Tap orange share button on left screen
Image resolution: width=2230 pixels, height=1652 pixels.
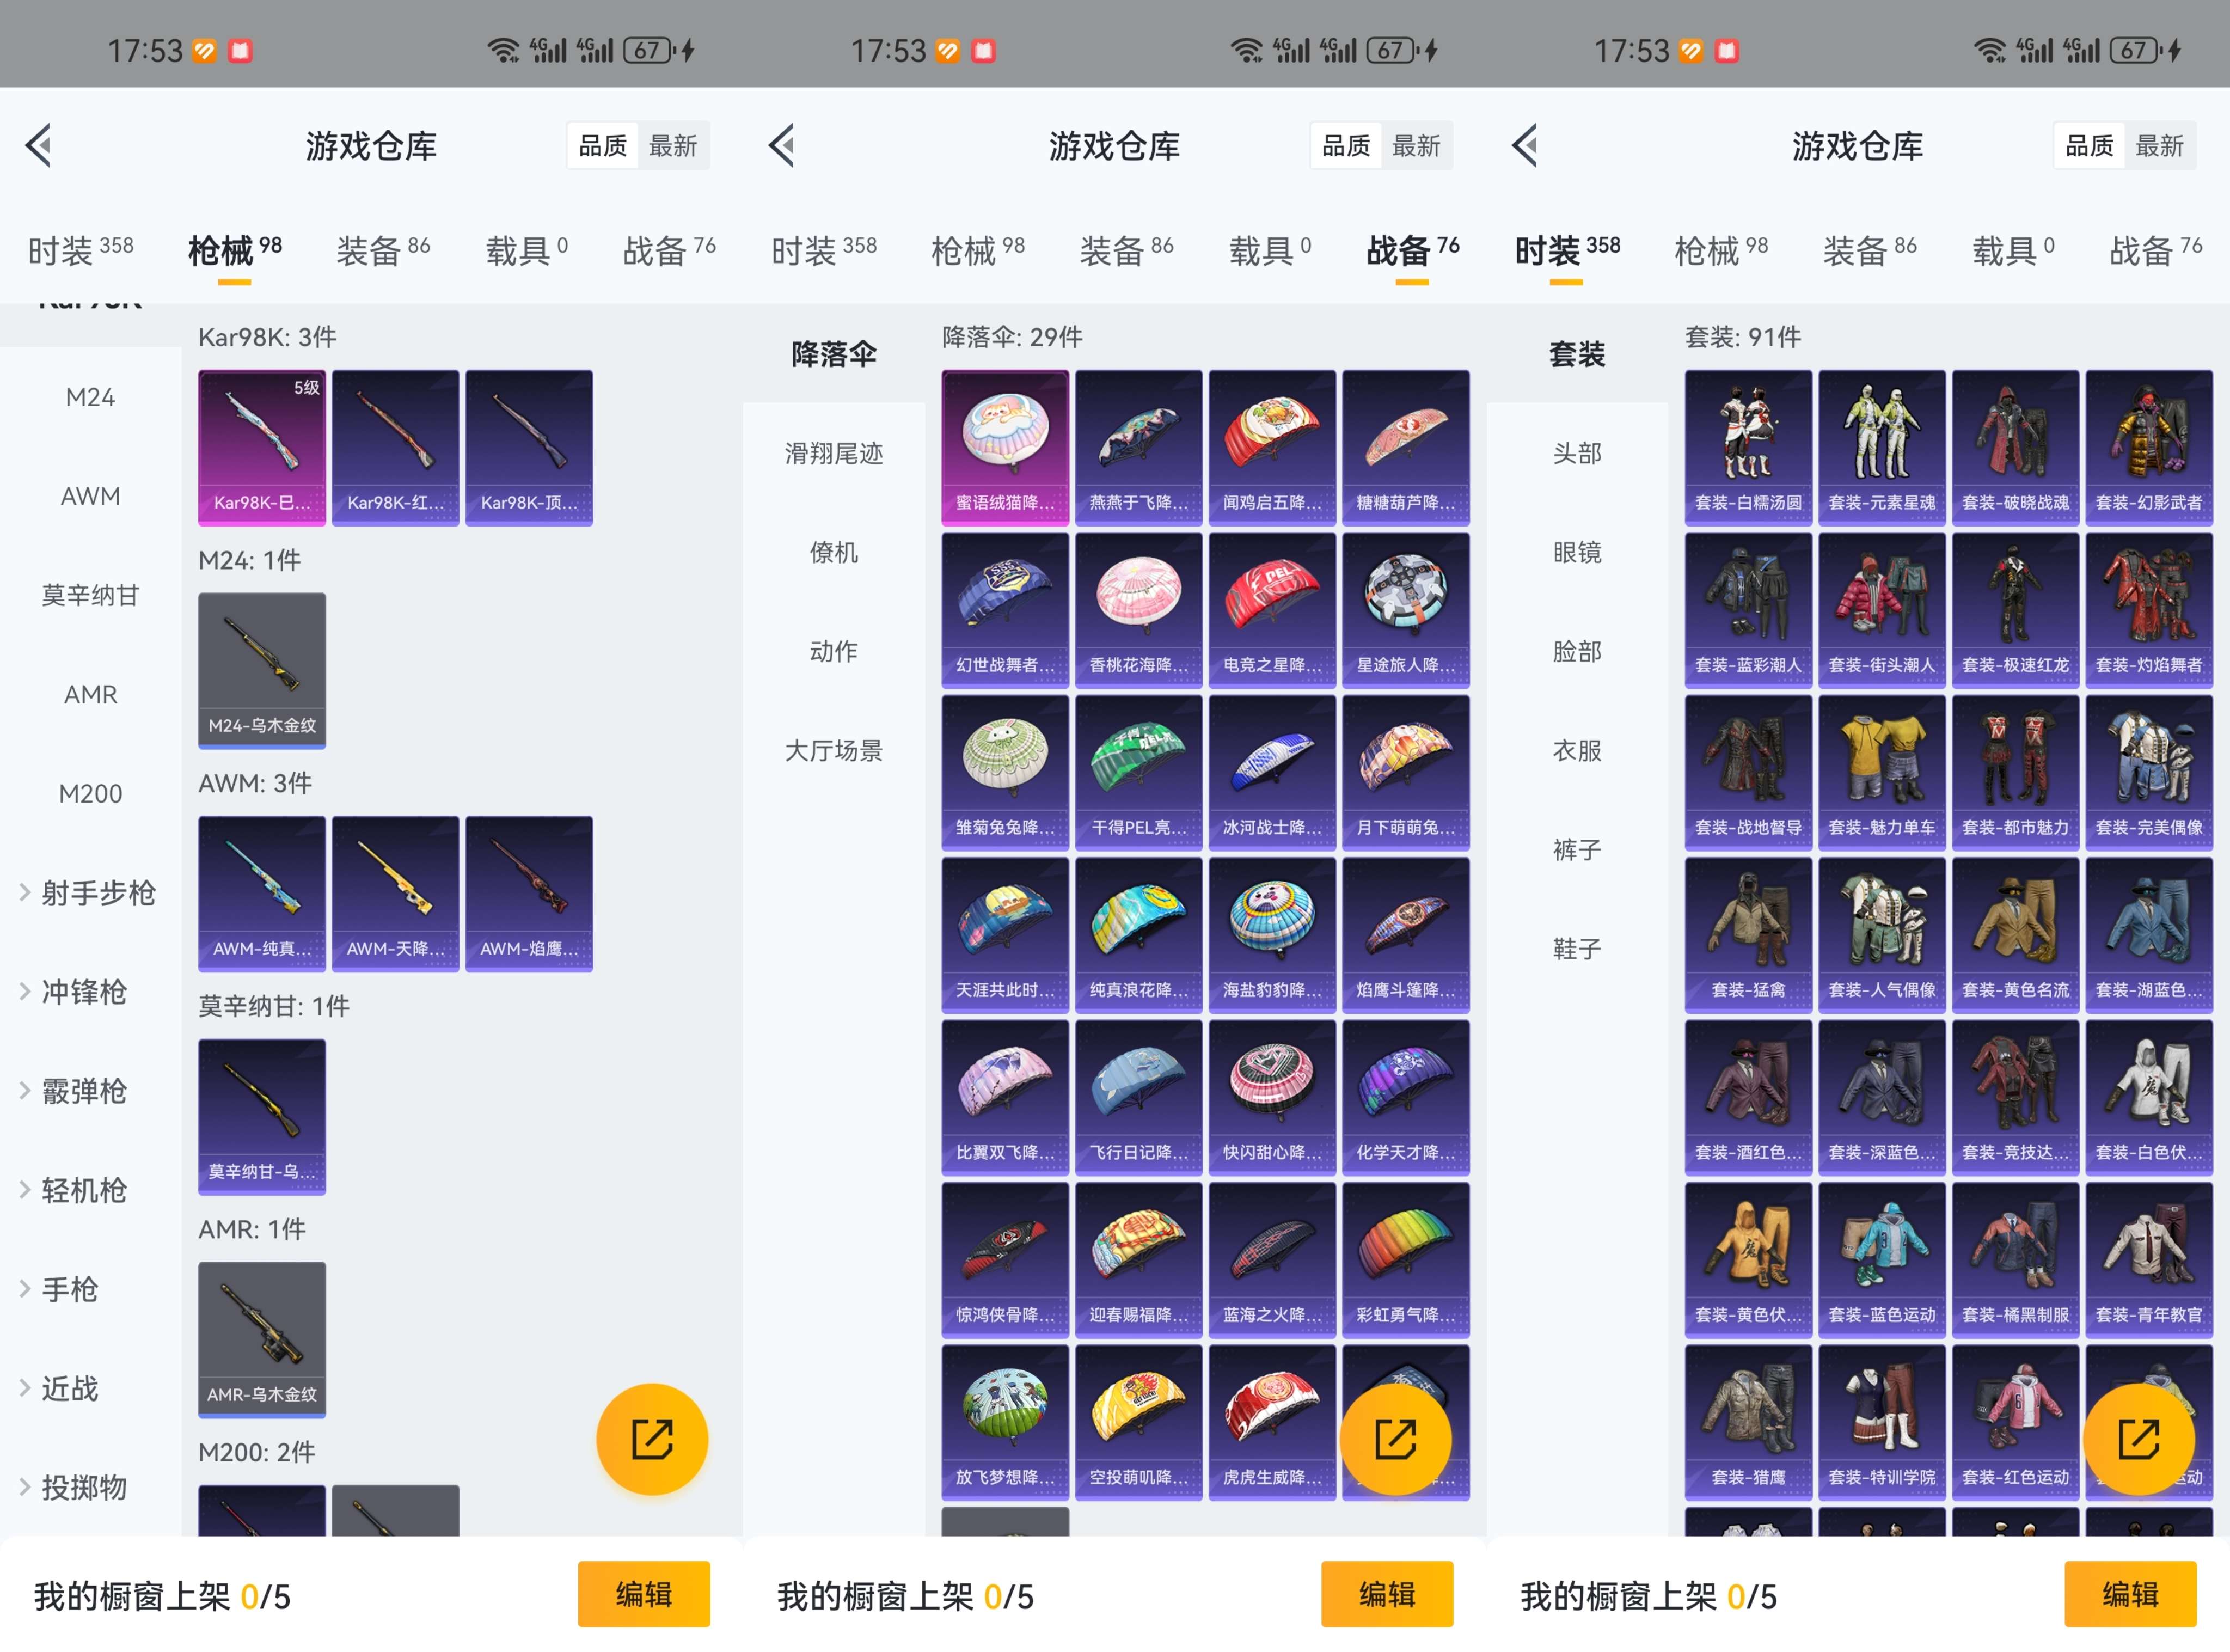tap(652, 1439)
